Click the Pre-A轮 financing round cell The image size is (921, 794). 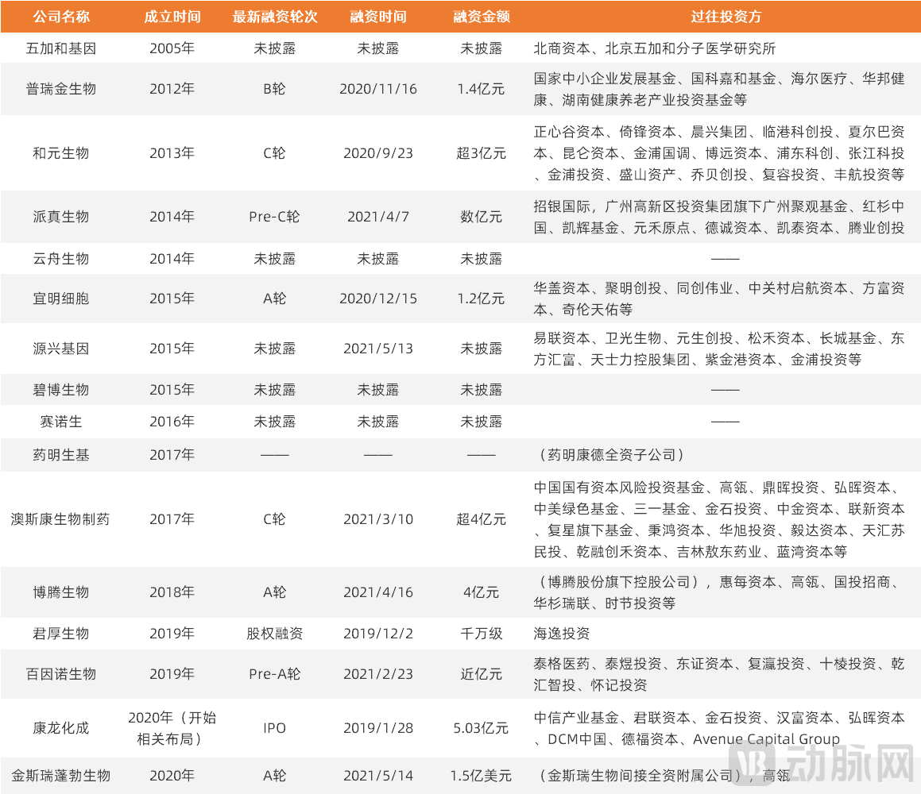(x=275, y=673)
